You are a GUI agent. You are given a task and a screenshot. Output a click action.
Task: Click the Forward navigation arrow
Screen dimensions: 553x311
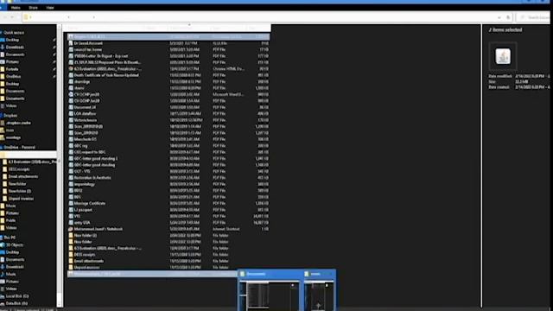[x=12, y=17]
